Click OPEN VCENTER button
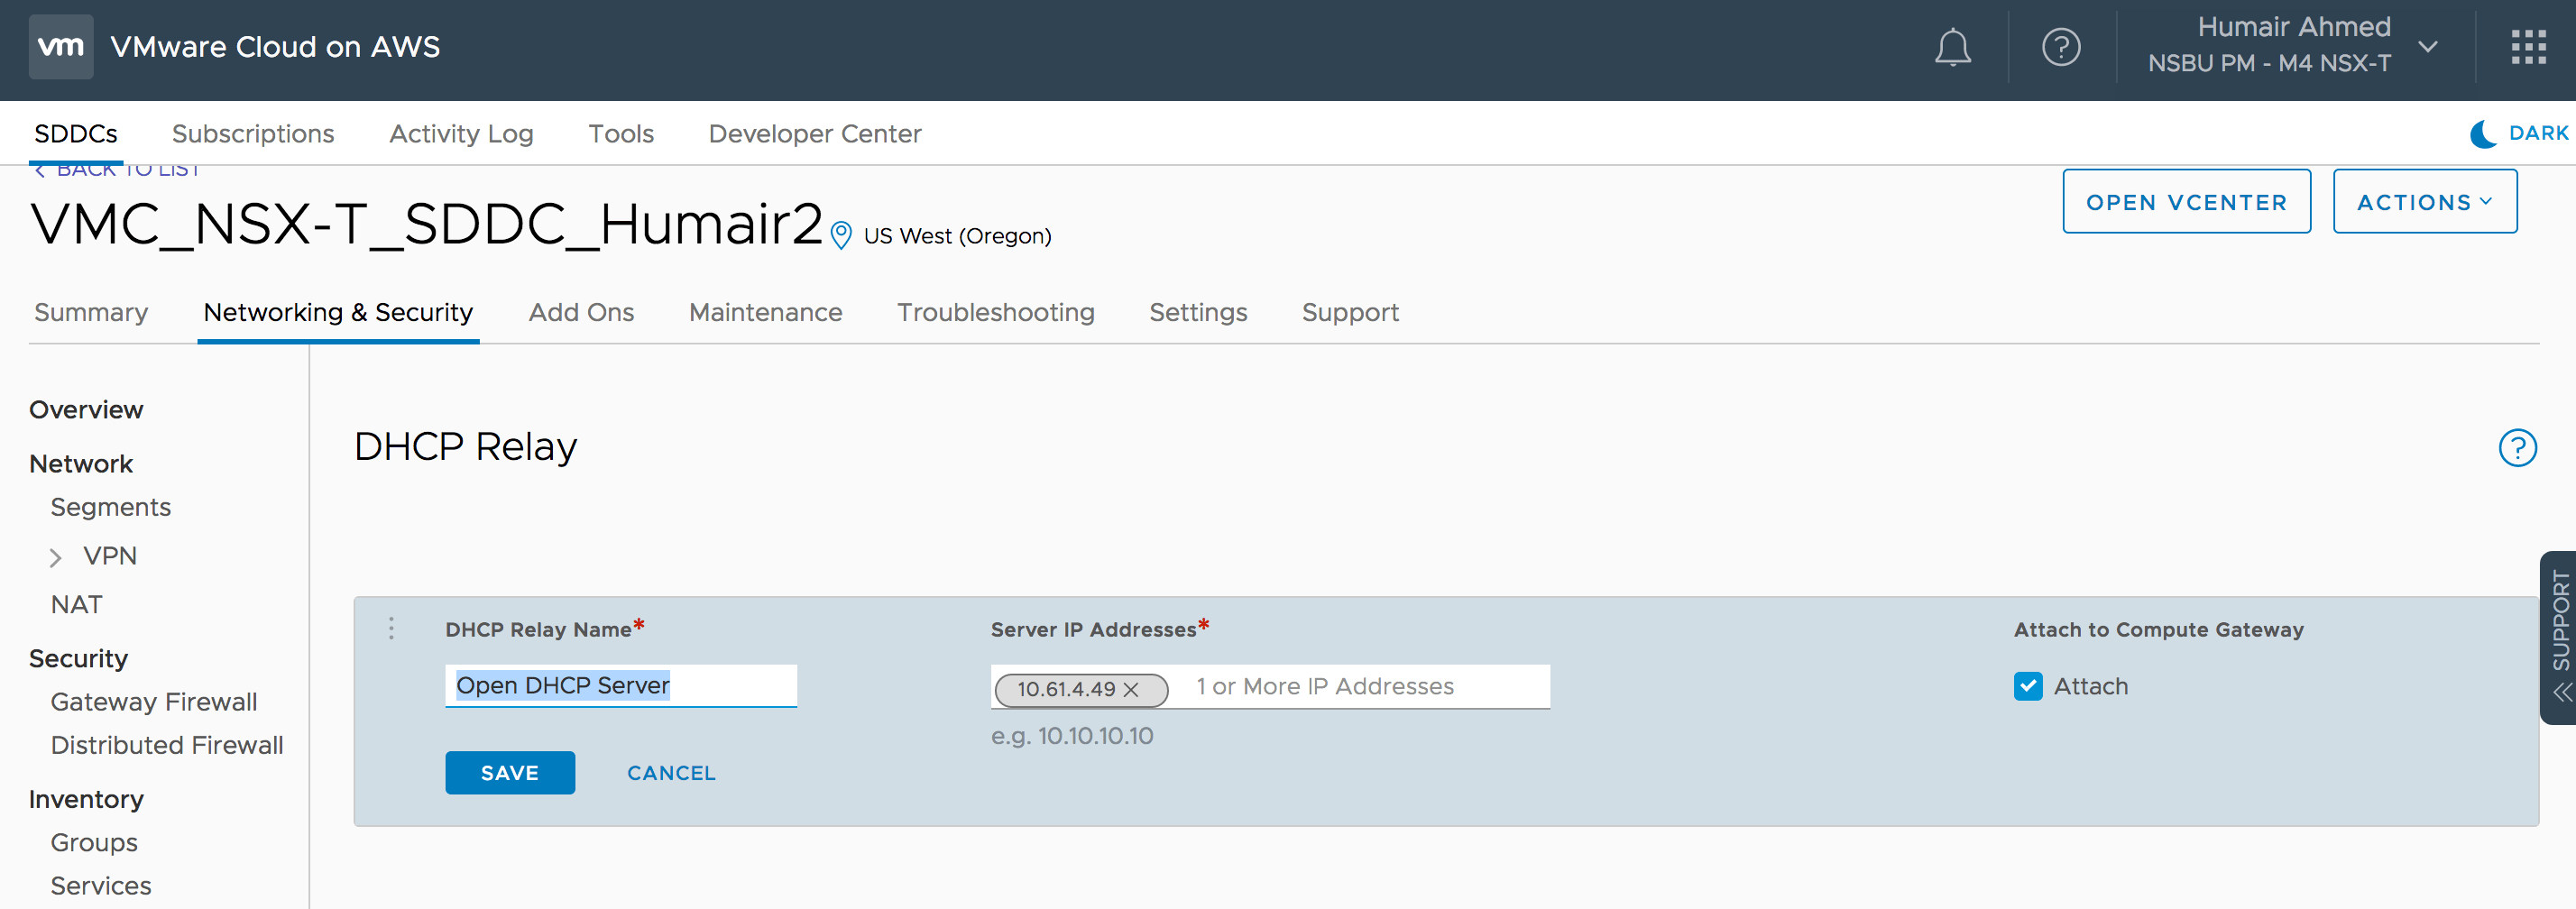The image size is (2576, 909). (x=2186, y=202)
